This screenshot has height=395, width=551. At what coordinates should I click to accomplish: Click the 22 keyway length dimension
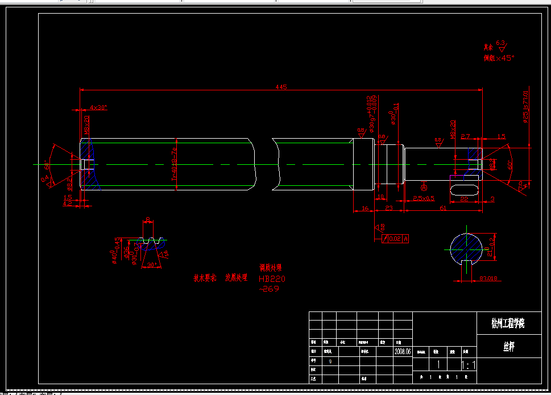[x=464, y=199]
